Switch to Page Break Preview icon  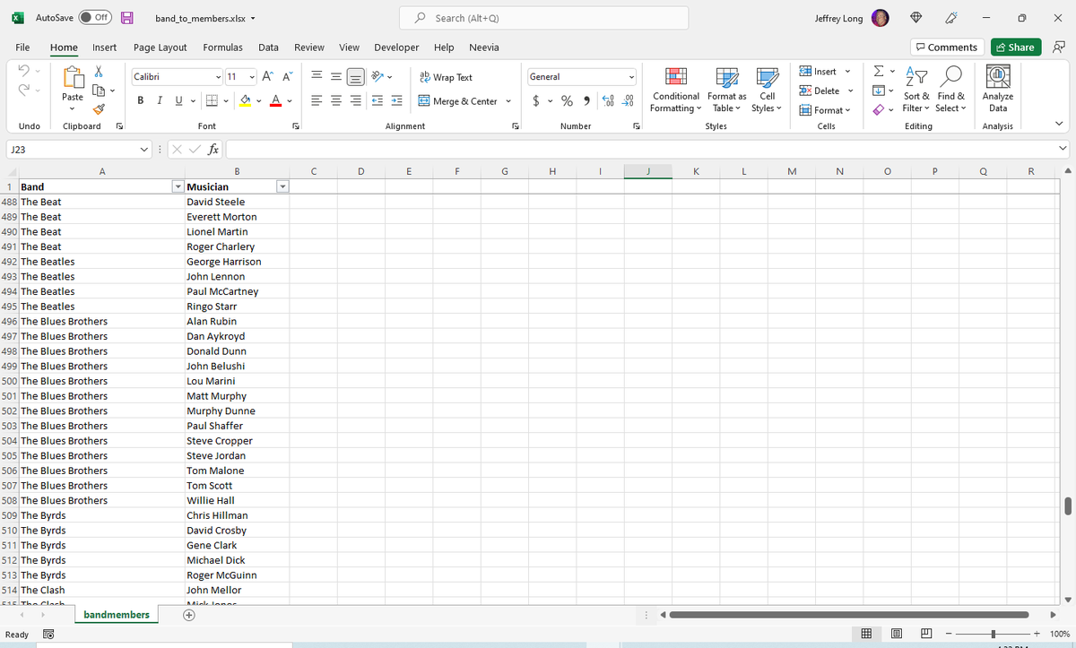[x=927, y=634]
